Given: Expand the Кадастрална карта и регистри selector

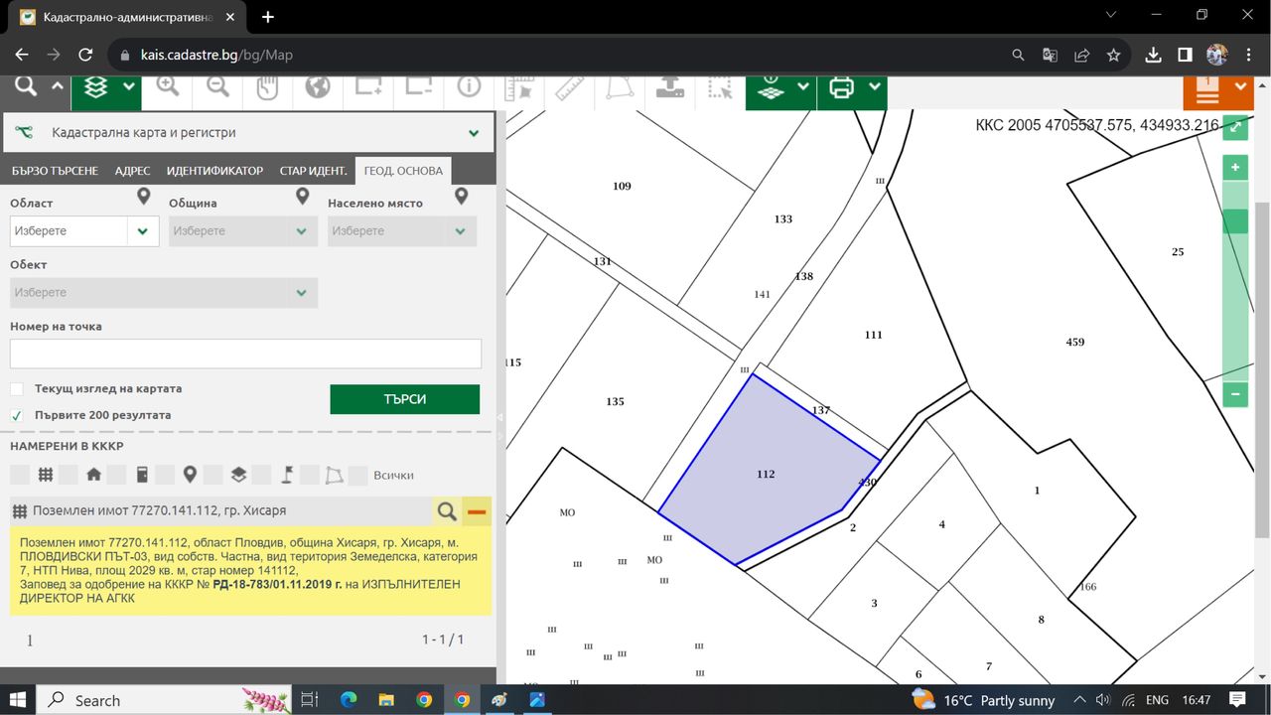Looking at the screenshot, I should pyautogui.click(x=248, y=133).
